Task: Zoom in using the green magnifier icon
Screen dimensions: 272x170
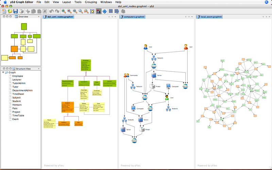Action: click(64, 11)
